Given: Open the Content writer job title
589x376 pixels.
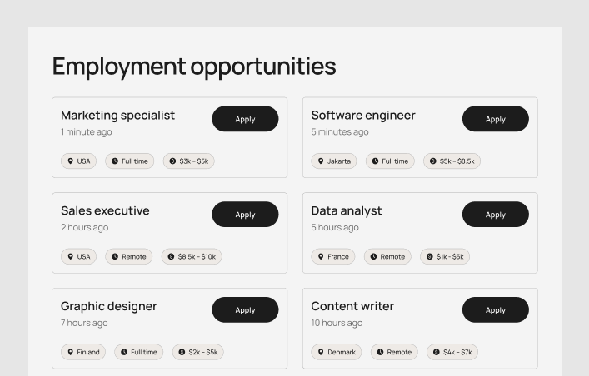Looking at the screenshot, I should point(352,307).
